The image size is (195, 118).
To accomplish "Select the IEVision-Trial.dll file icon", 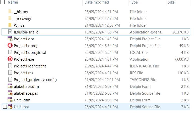I will (x=10, y=32).
